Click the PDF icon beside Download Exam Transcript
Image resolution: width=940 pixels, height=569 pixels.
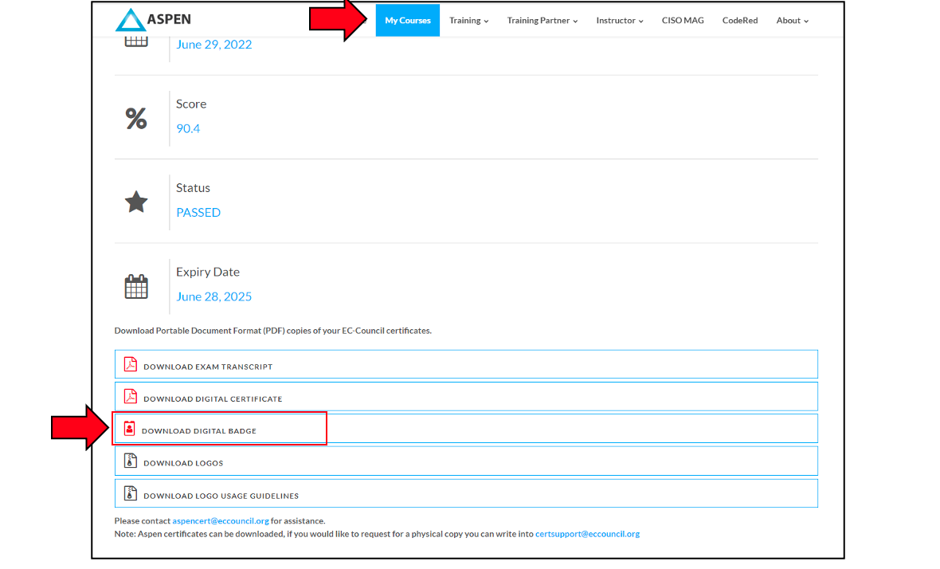[131, 365]
